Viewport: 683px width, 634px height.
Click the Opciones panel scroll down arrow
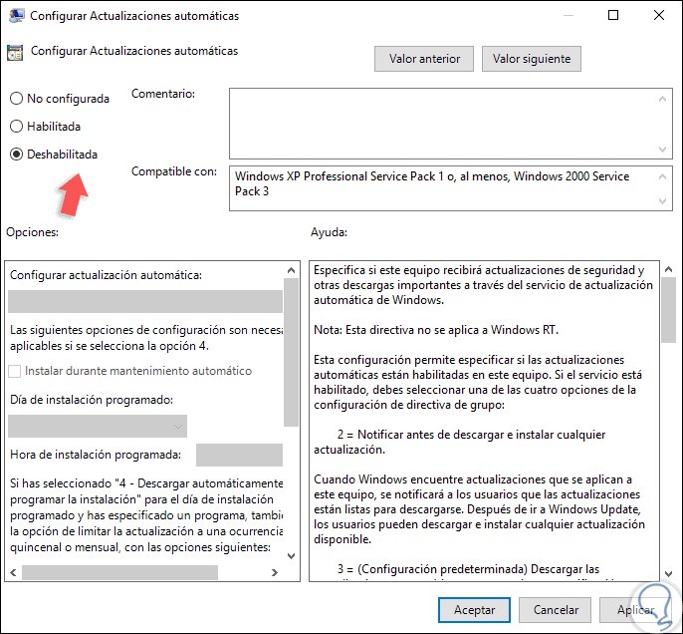[x=292, y=556]
